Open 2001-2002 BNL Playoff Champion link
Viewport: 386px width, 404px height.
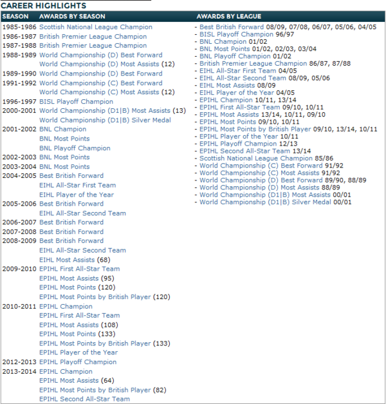[x=75, y=148]
